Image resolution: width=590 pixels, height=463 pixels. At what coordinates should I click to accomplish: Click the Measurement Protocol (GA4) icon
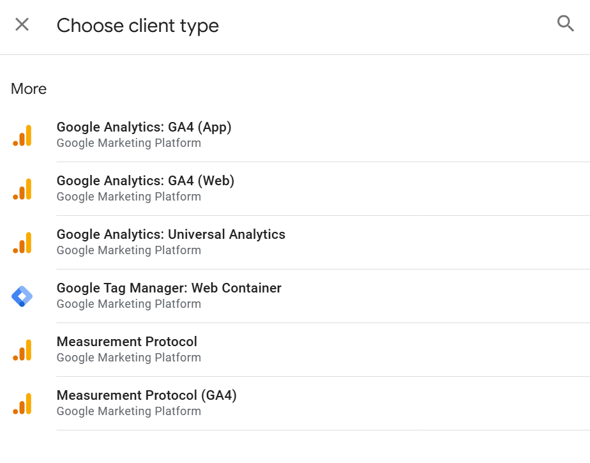click(x=22, y=404)
